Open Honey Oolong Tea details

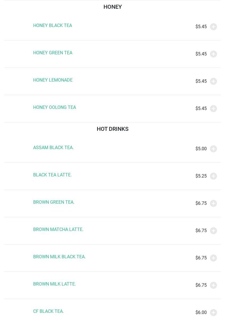coord(55,107)
